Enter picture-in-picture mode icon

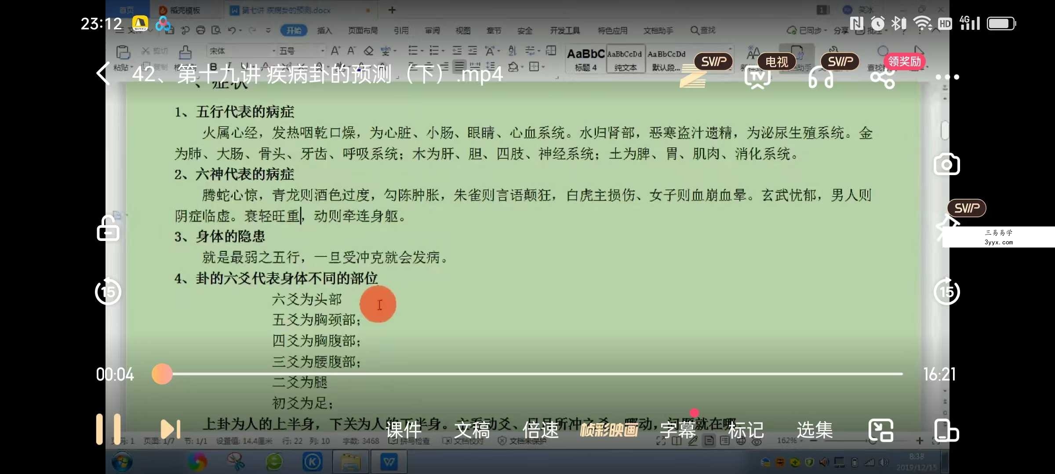[x=880, y=430]
